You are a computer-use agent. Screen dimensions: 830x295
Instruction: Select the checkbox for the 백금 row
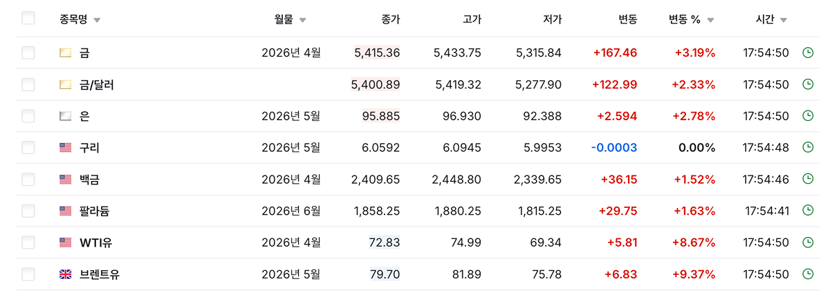(x=28, y=180)
